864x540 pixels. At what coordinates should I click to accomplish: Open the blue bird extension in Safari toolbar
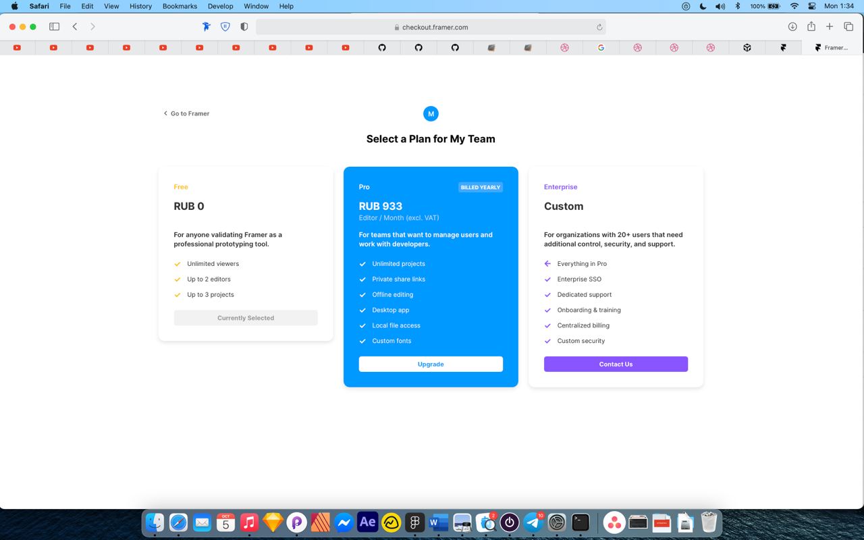click(207, 27)
